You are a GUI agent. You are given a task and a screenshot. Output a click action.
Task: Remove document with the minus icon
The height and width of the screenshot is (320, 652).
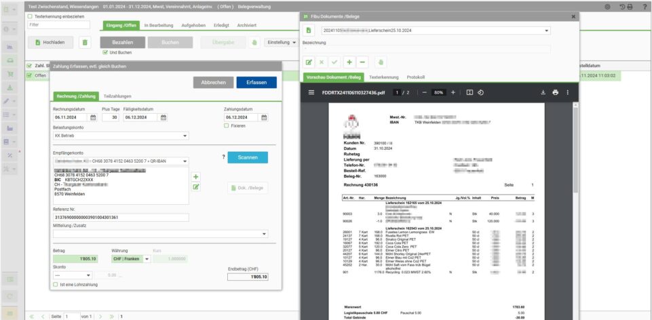[x=362, y=62]
